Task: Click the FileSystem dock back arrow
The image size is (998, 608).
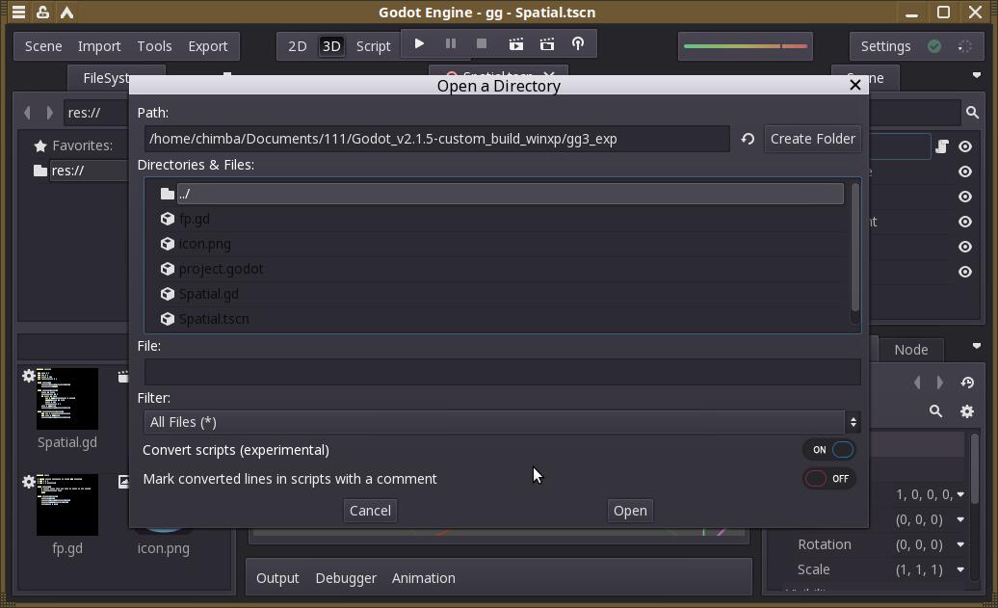Action: (27, 113)
